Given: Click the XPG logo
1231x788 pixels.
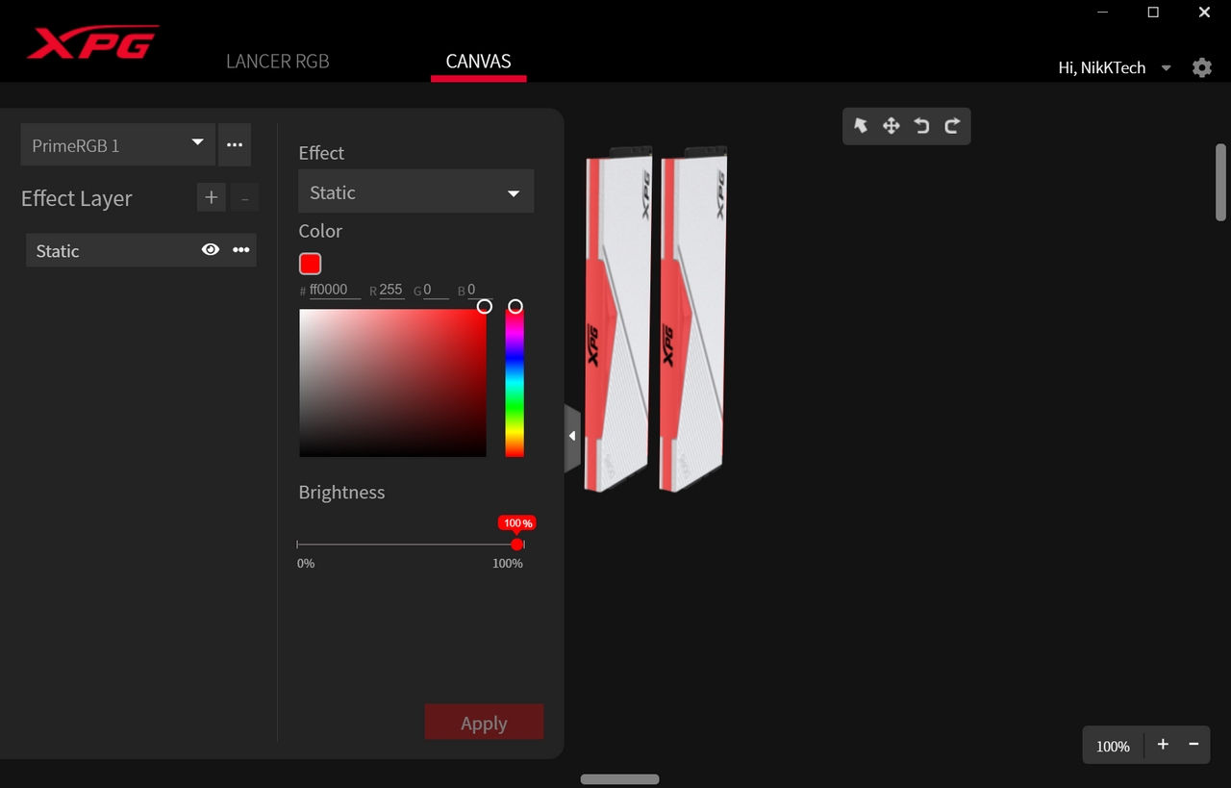Looking at the screenshot, I should [x=92, y=43].
